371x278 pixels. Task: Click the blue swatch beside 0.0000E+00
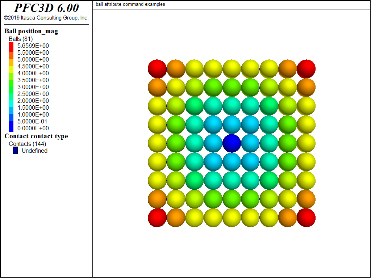point(11,126)
